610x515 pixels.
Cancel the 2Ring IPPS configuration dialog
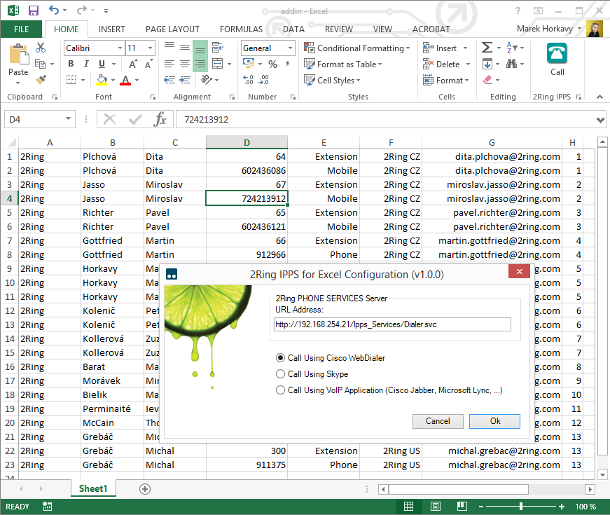point(438,421)
